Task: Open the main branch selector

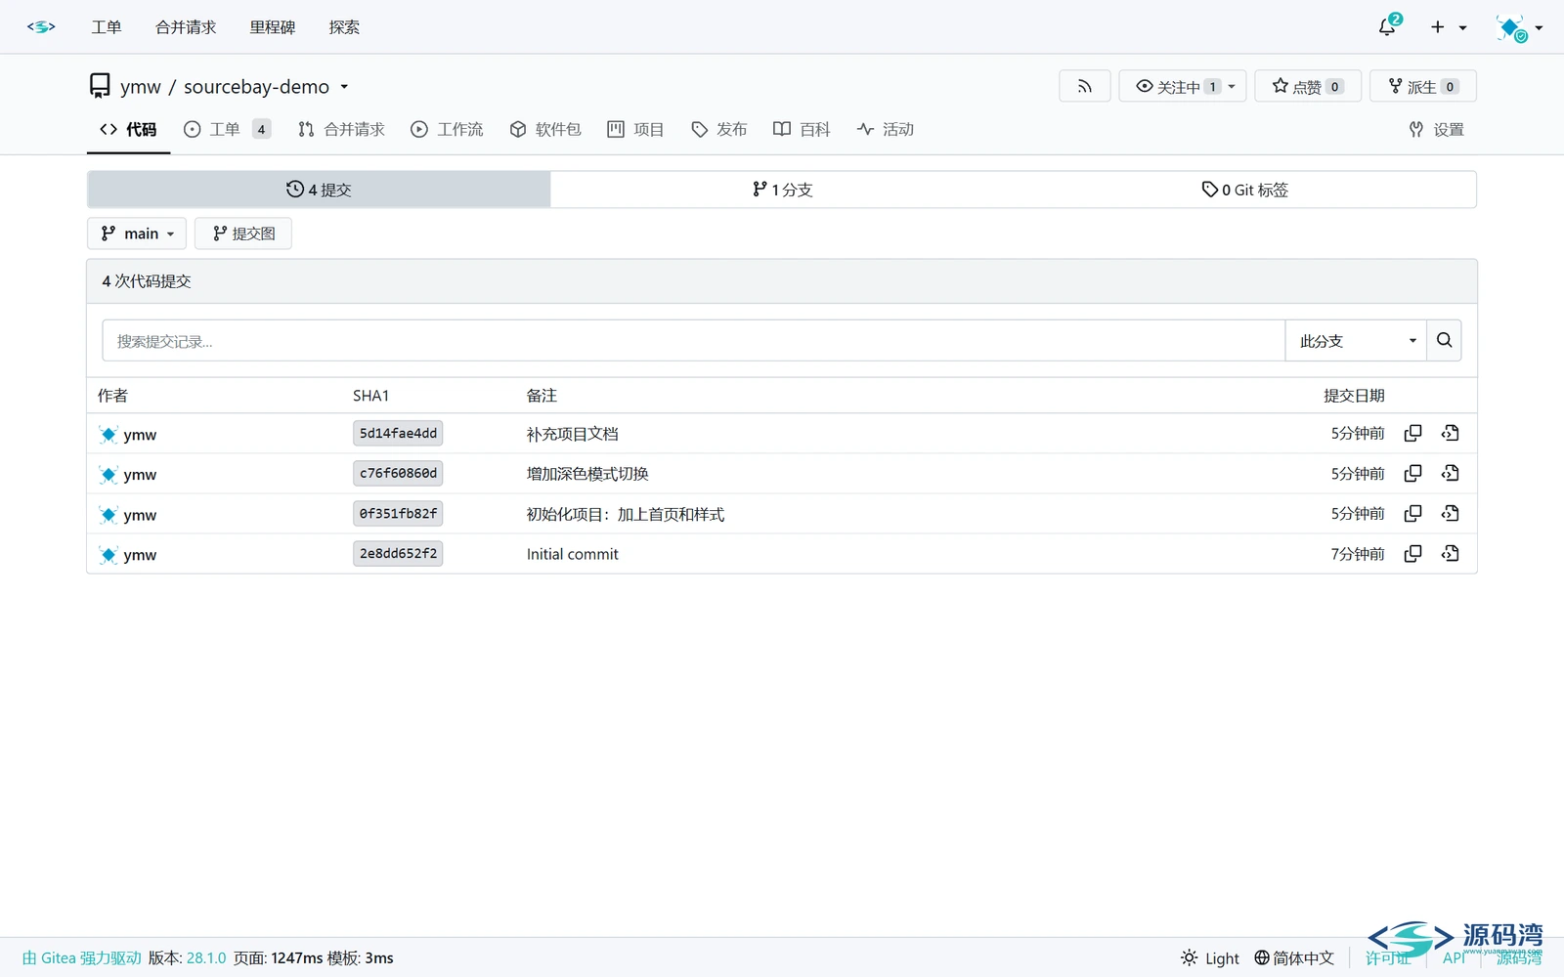Action: click(x=137, y=234)
